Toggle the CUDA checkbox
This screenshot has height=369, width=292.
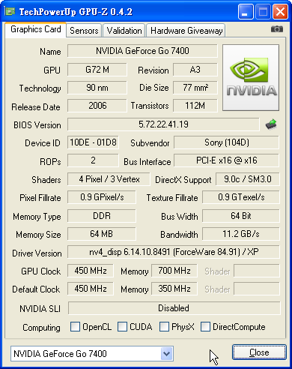point(122,326)
